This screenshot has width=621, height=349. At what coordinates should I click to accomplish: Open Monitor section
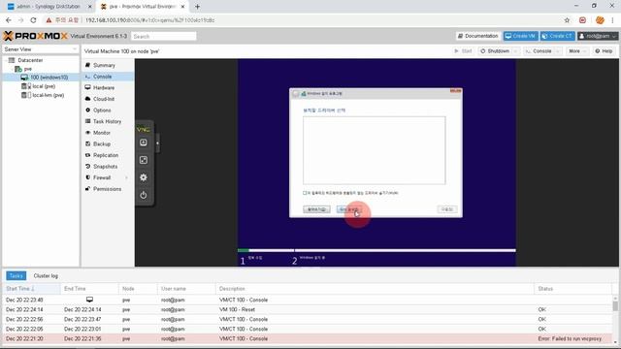(x=101, y=133)
